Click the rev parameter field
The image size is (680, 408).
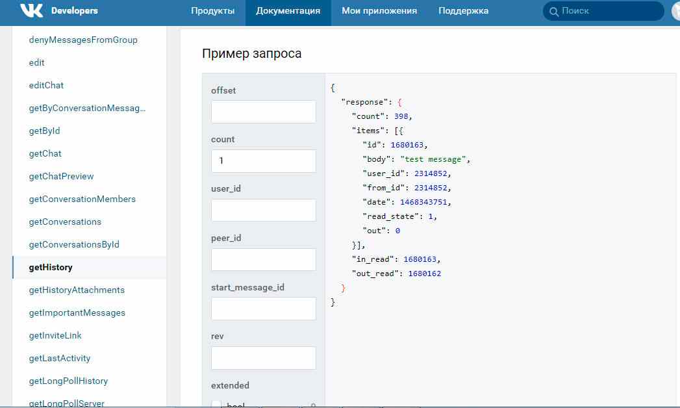point(263,358)
